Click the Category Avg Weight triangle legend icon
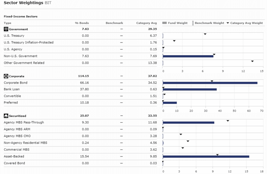 (x=228, y=23)
